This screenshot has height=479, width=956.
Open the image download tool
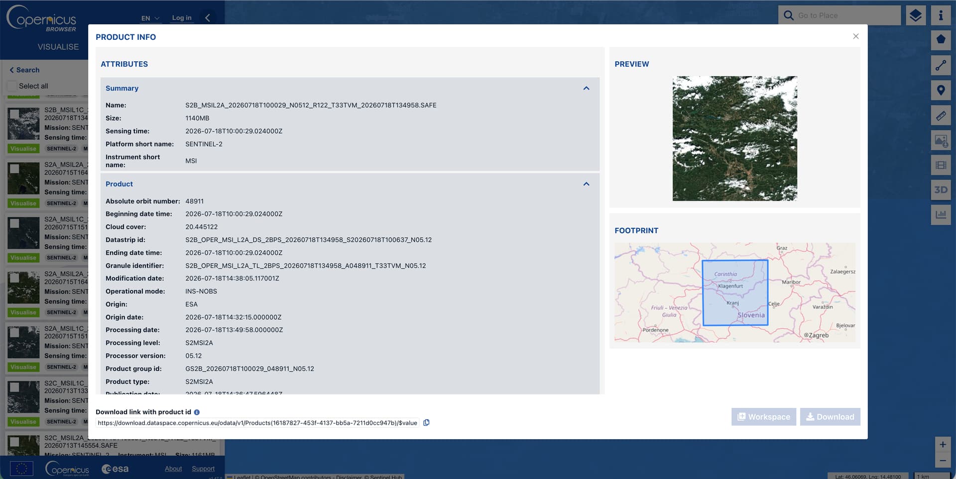(941, 140)
